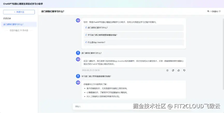Click the 1 条提问 question count icon
The width and height of the screenshot is (224, 113).
tap(208, 11)
